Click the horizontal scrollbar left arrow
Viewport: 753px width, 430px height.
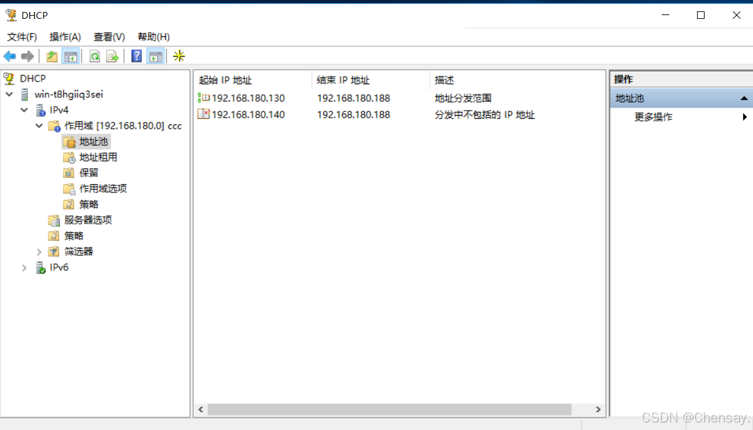click(201, 409)
